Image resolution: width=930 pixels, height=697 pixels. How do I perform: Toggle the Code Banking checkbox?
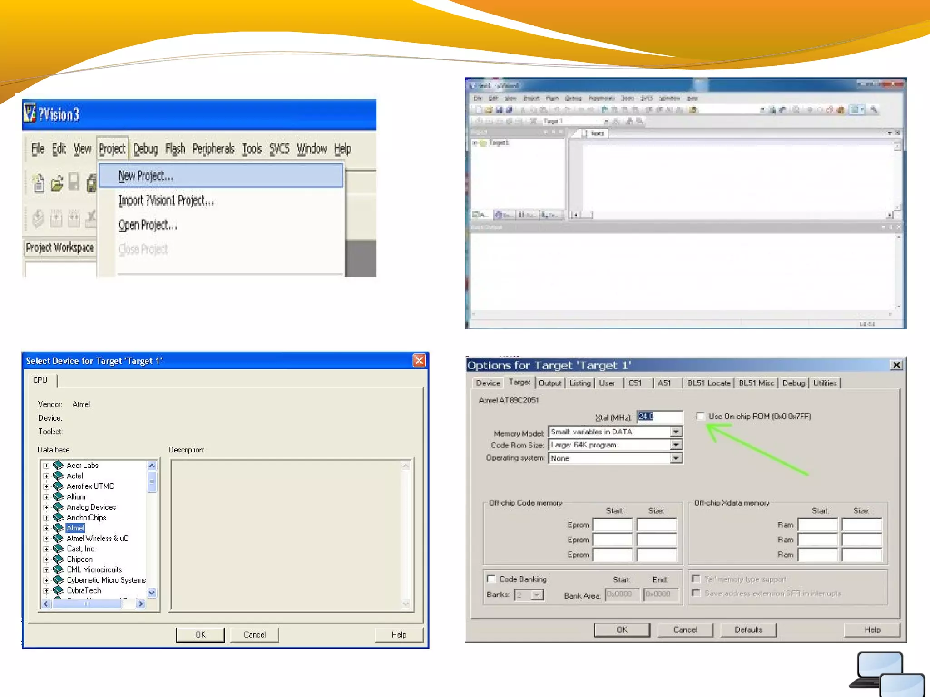coord(491,579)
